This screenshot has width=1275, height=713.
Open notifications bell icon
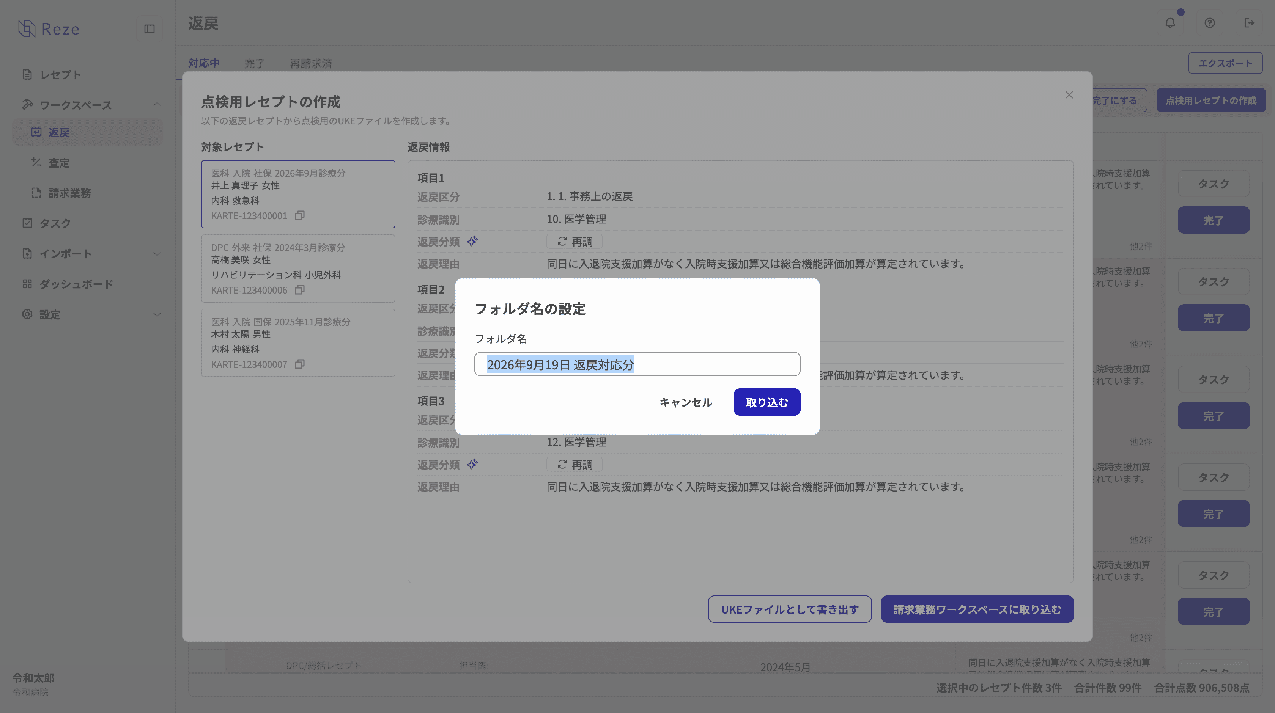[1170, 23]
